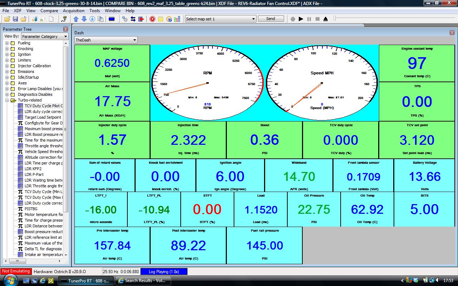Select TCV Duty Cycle Pilot item
The height and width of the screenshot is (286, 458).
tap(43, 106)
